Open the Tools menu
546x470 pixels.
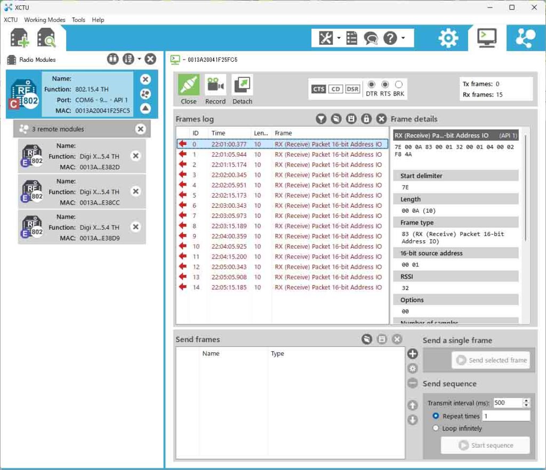pos(78,20)
